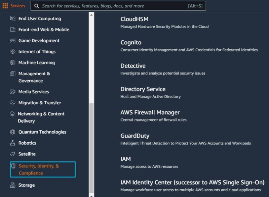
Task: Click the Satellite icon
Action: (13, 154)
